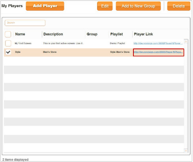This screenshot has width=193, height=162.
Task: Click the Add Player button
Action: [x=45, y=6]
